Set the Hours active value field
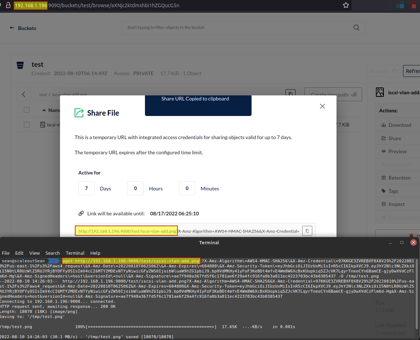This screenshot has height=340, width=420. (135, 188)
